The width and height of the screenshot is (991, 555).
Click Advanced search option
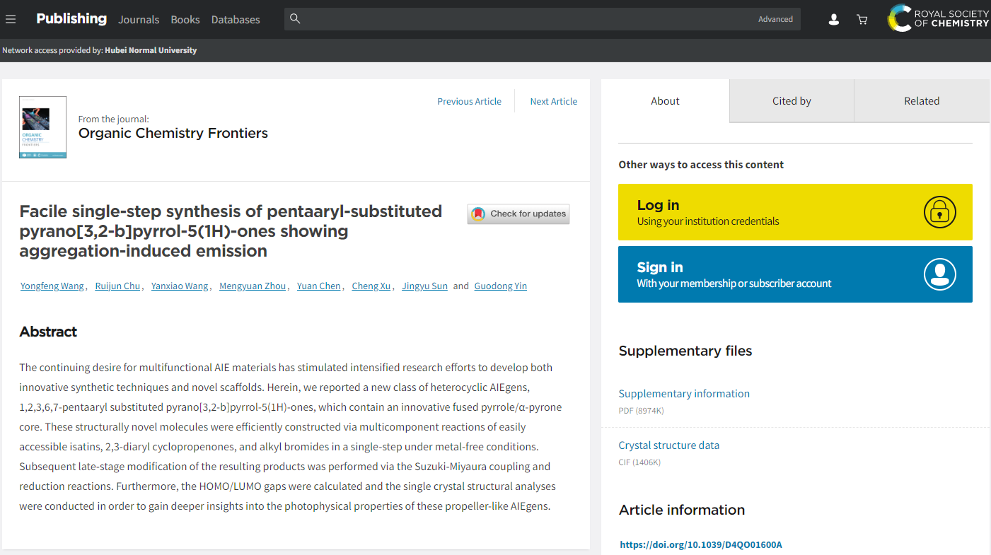click(775, 19)
